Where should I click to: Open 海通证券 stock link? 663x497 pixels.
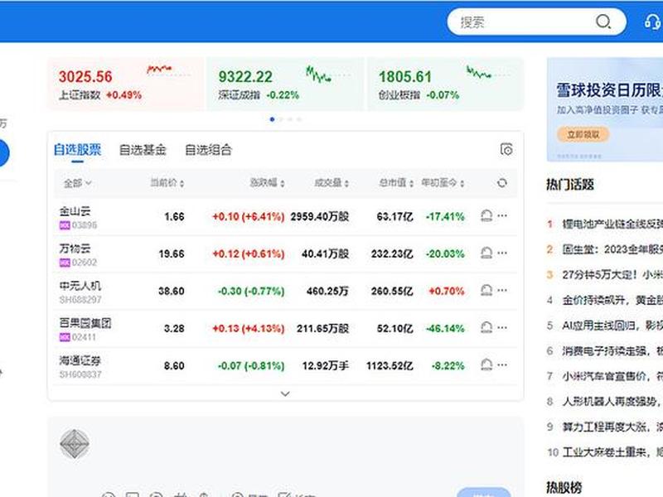pos(80,360)
